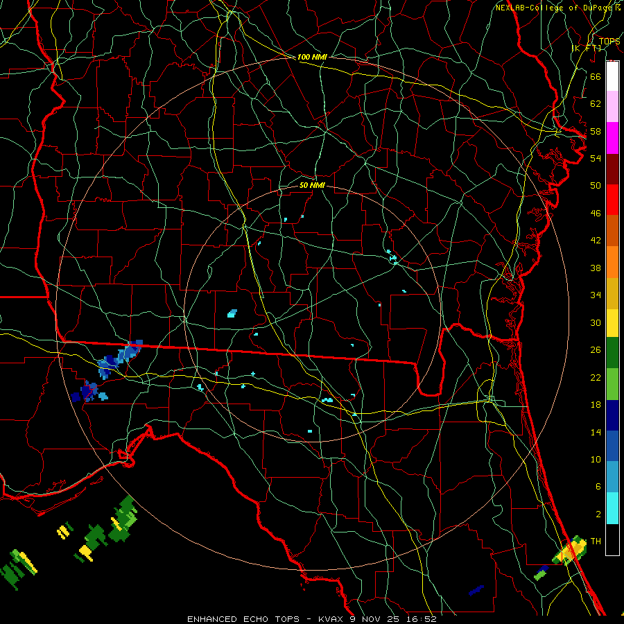Viewport: 624px width, 624px height.
Task: Click the legend value "38"
Action: [x=596, y=268]
